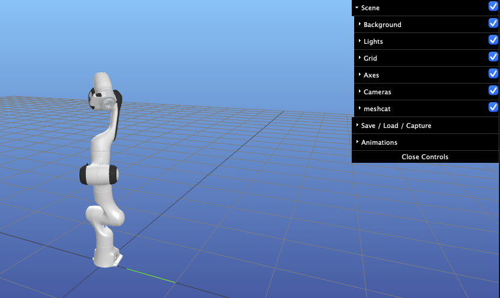
Task: Click the Close Controls button
Action: tap(425, 157)
